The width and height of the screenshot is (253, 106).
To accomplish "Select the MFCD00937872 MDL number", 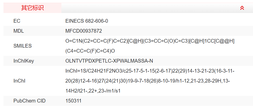I will point(84,31).
